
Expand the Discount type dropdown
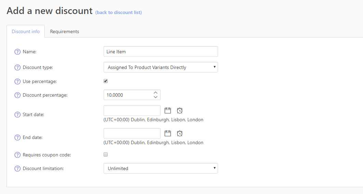[x=161, y=67]
